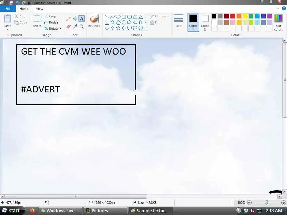This screenshot has width=287, height=215.
Task: Activate the Color 2 button
Action: point(205,22)
